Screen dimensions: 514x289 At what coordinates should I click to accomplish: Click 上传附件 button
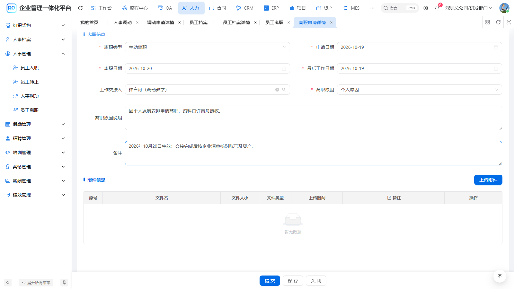488,180
